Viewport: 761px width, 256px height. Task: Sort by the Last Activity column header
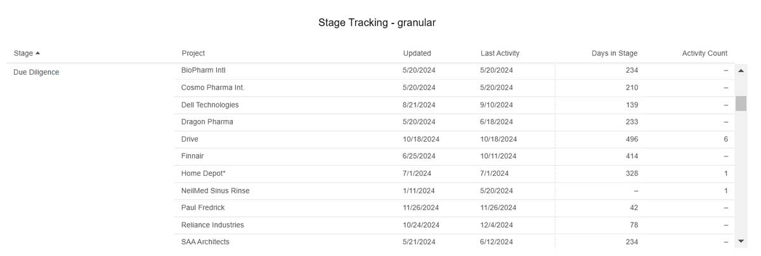click(x=500, y=53)
